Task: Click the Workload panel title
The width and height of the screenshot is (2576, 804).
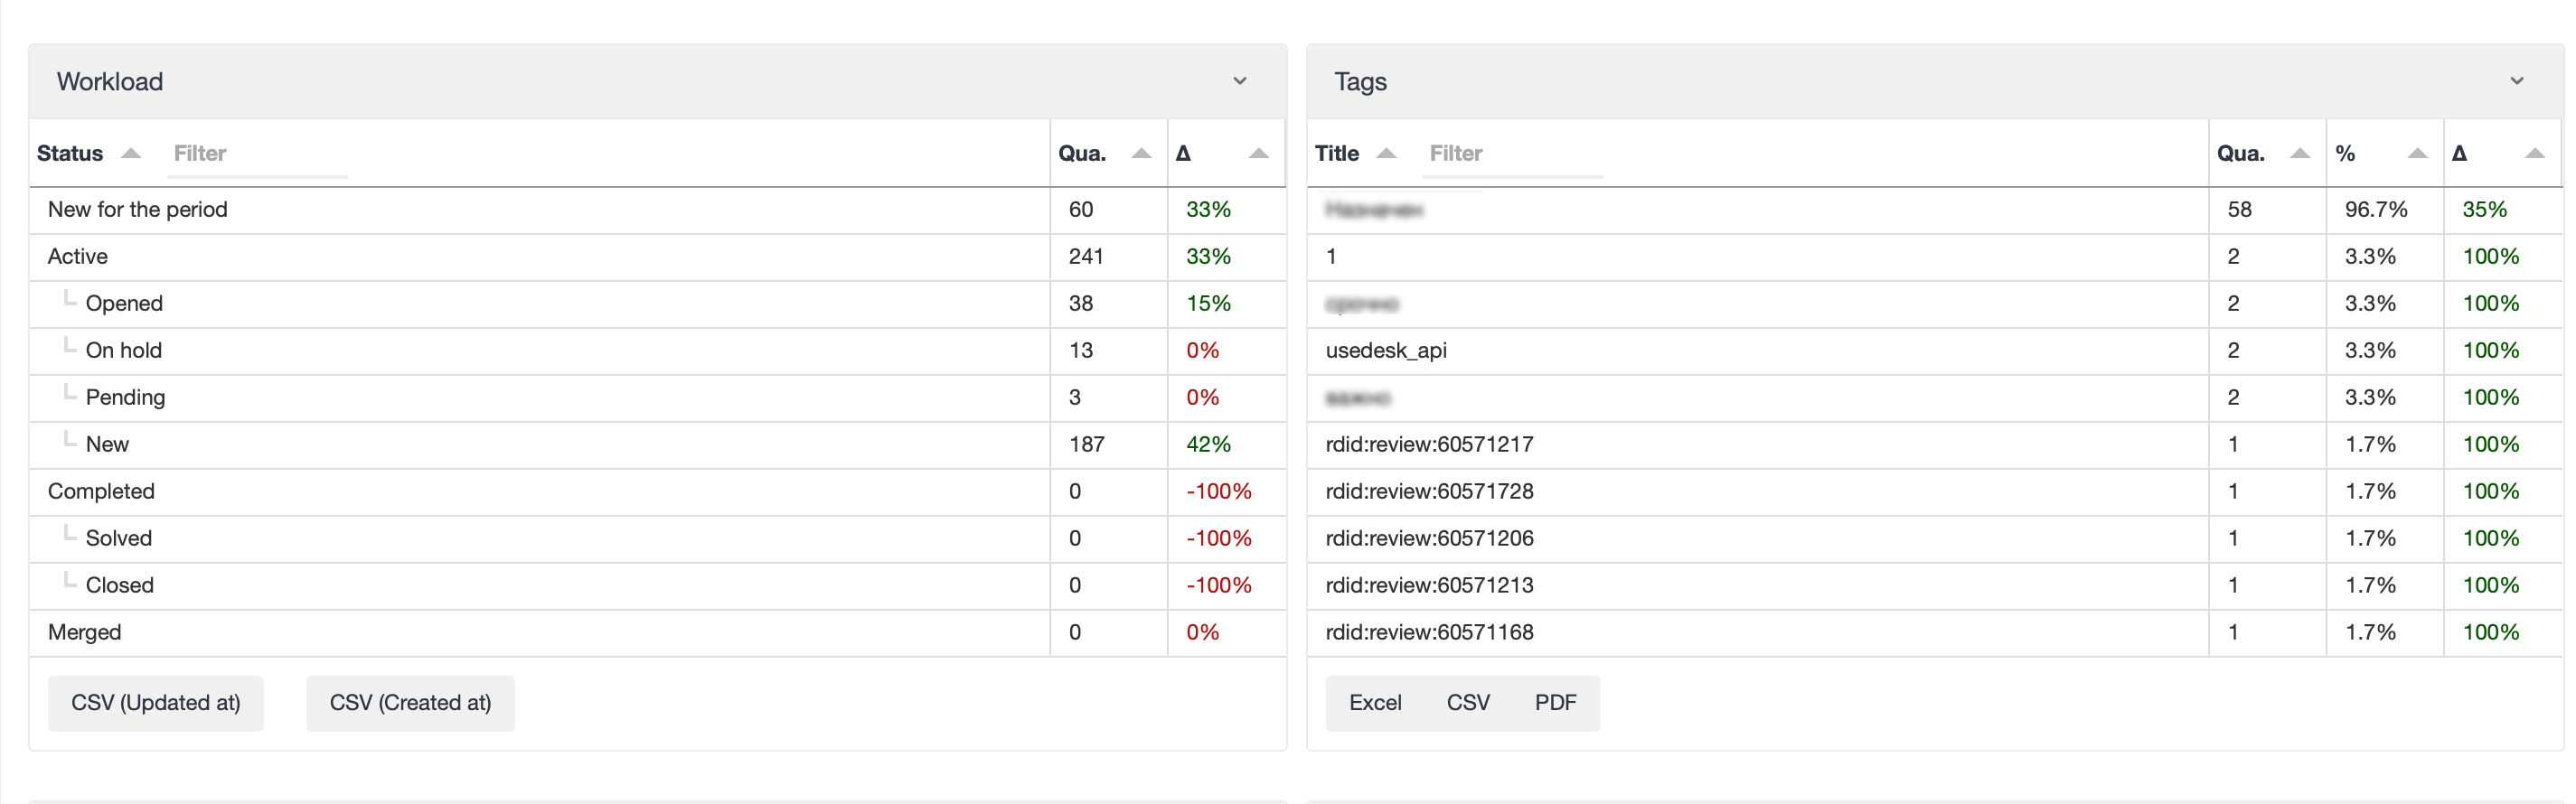Action: click(x=110, y=82)
